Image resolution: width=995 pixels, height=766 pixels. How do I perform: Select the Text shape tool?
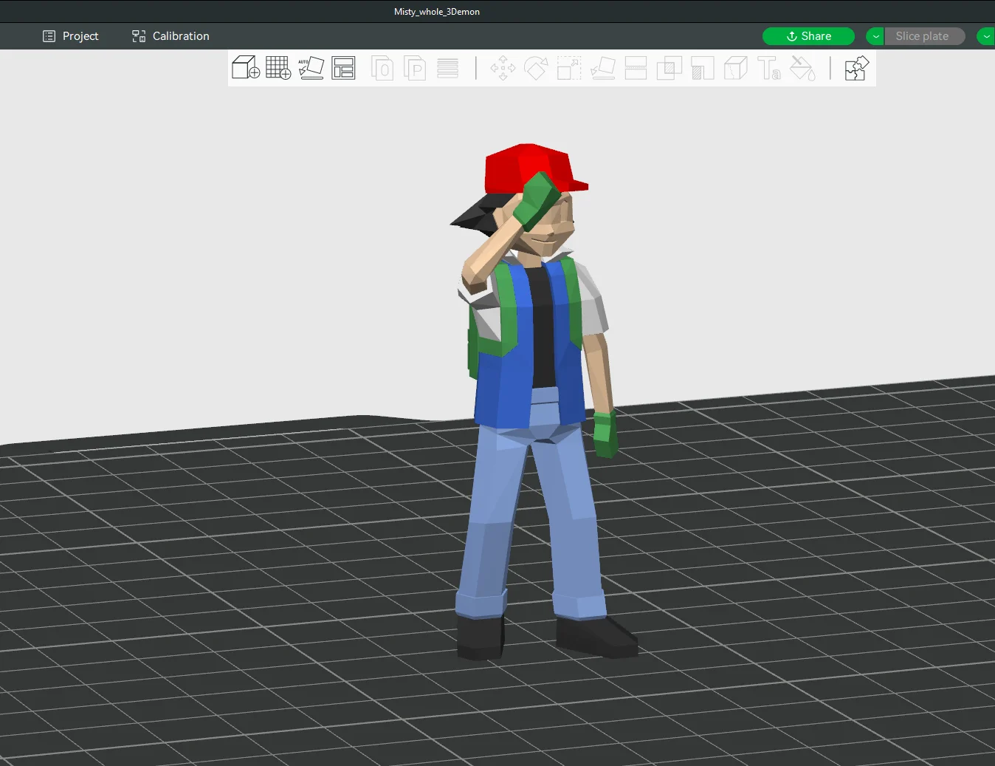[x=769, y=68]
